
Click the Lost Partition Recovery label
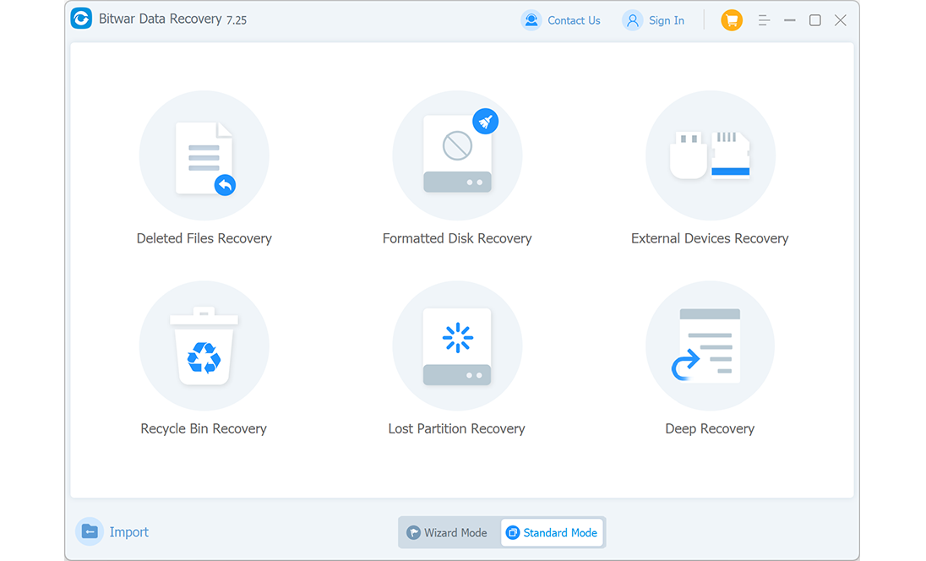[x=456, y=428]
